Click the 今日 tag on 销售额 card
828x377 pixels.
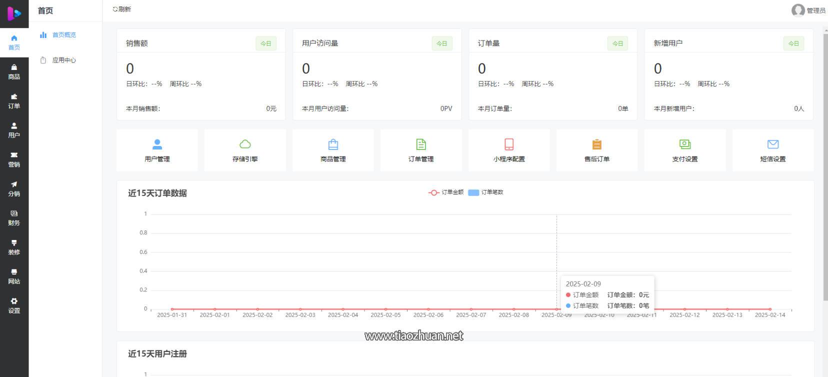(266, 43)
